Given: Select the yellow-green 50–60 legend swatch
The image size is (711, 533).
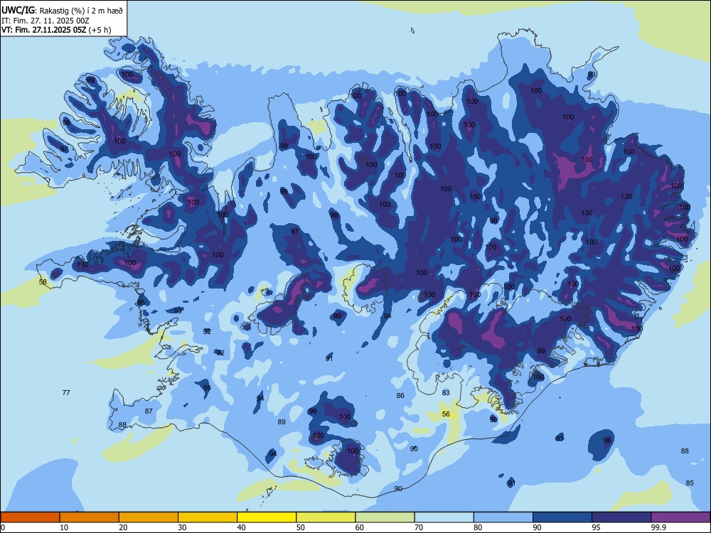Looking at the screenshot, I should coord(326,517).
